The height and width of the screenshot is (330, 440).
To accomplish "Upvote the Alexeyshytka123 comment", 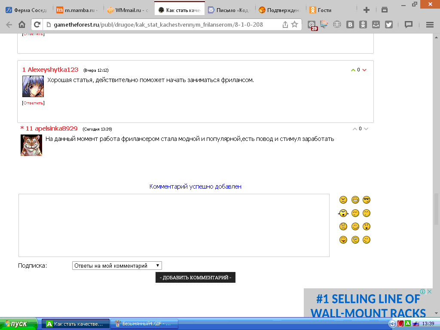I will (353, 70).
